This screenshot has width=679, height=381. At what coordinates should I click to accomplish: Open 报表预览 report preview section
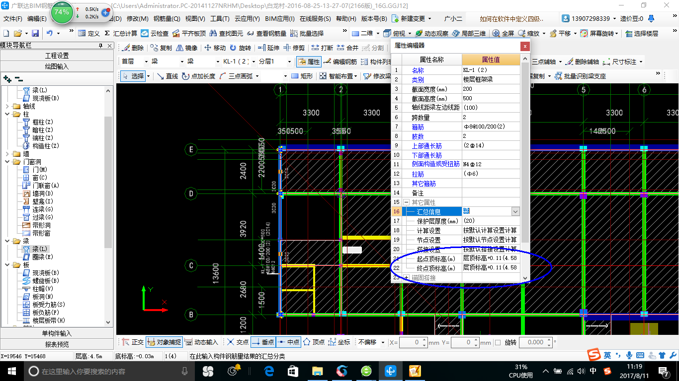pos(57,344)
